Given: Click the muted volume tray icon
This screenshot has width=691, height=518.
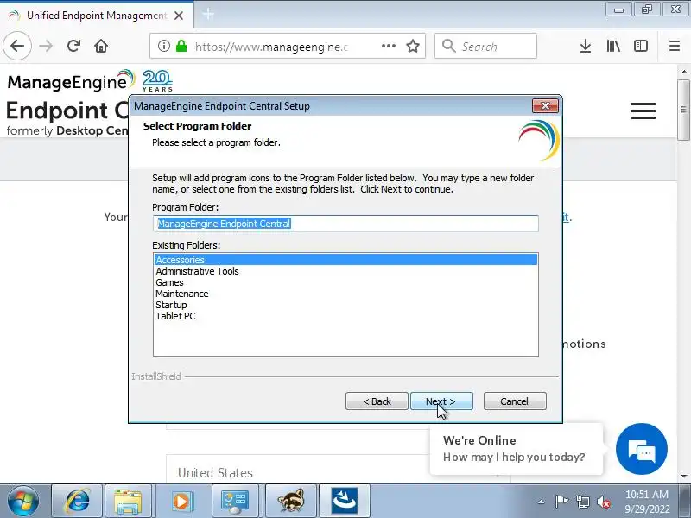Looking at the screenshot, I should 604,502.
